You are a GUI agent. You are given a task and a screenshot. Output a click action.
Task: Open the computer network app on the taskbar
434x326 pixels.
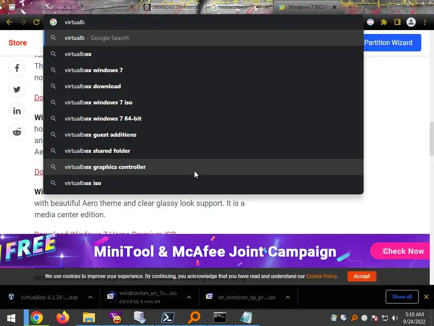[140, 318]
